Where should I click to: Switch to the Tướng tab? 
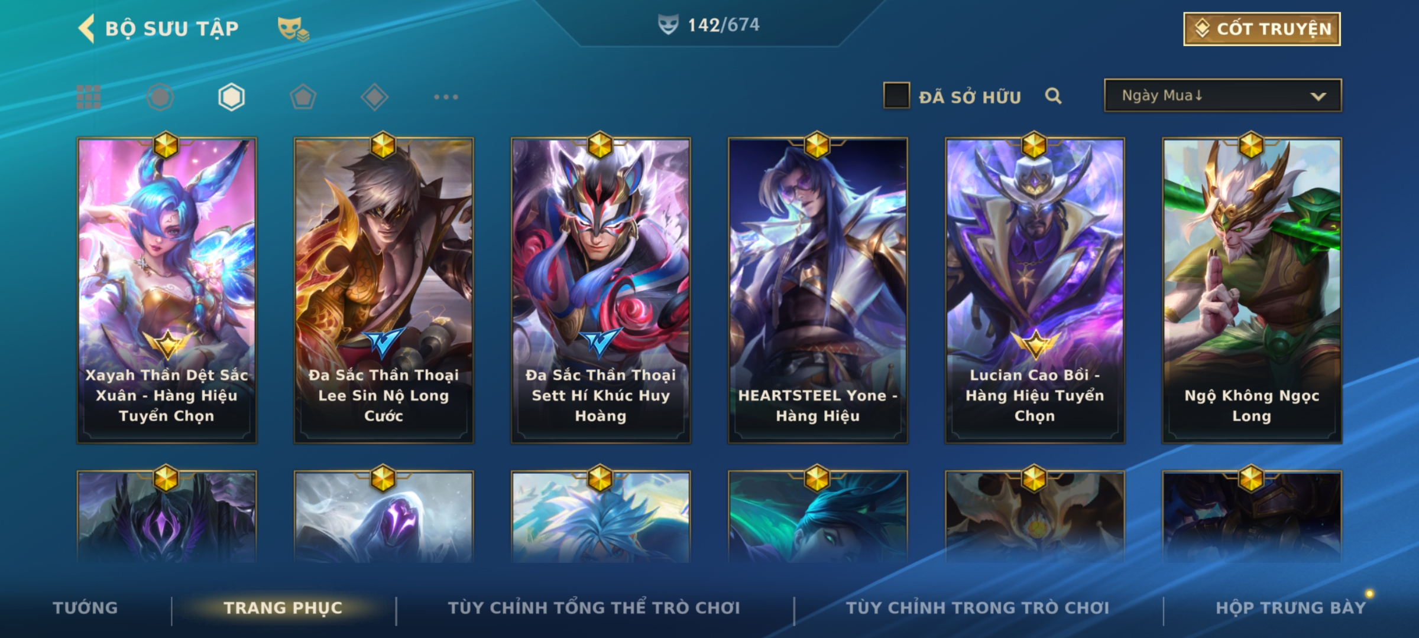pyautogui.click(x=85, y=607)
